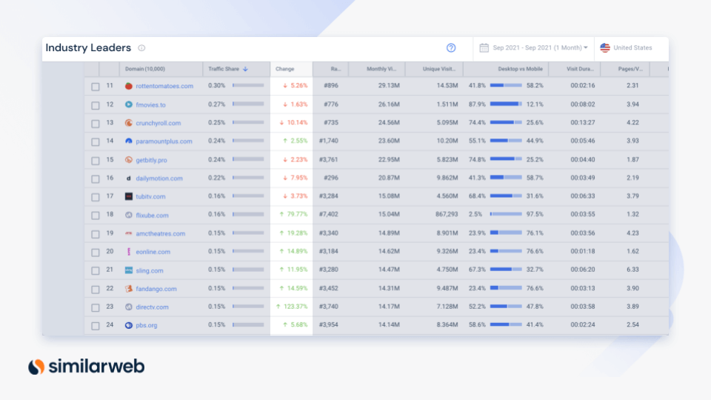Check the box for fmovies.to row
Viewport: 711px width, 400px height.
96,105
